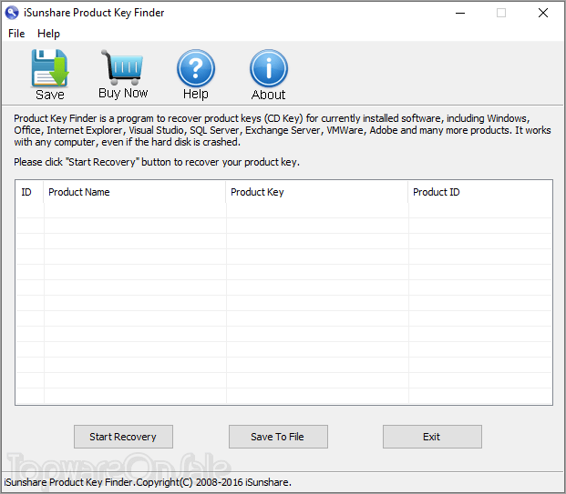Click the Exit button
Viewport: 566px width, 494px height.
[432, 437]
